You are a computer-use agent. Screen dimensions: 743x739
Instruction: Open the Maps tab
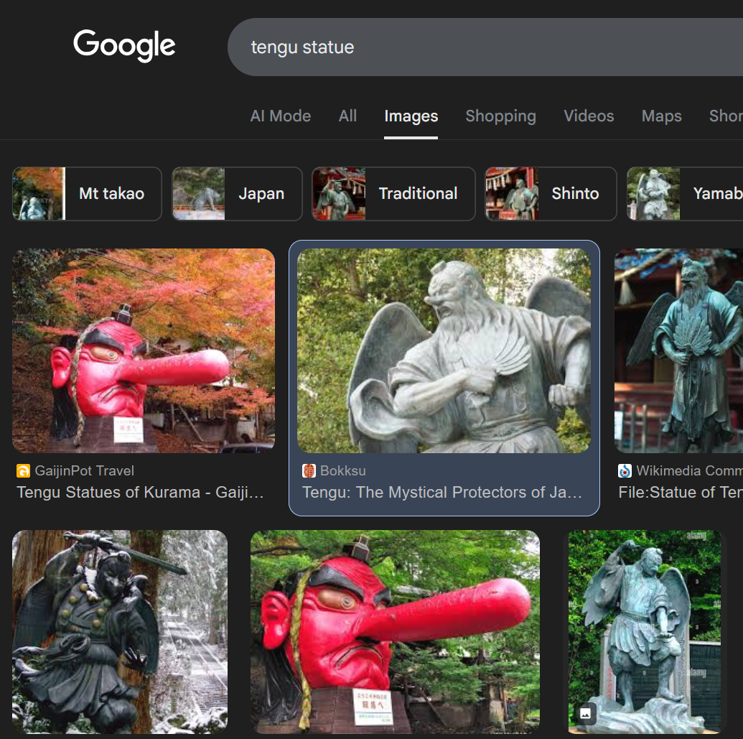[661, 116]
